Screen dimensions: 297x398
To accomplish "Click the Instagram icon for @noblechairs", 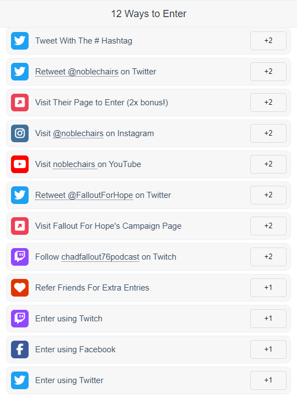I will [20, 133].
